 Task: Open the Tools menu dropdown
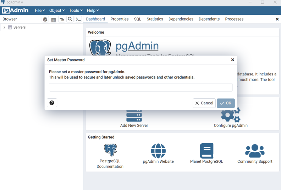76,10
